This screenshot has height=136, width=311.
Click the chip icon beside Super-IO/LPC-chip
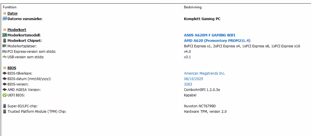[x=5, y=106]
